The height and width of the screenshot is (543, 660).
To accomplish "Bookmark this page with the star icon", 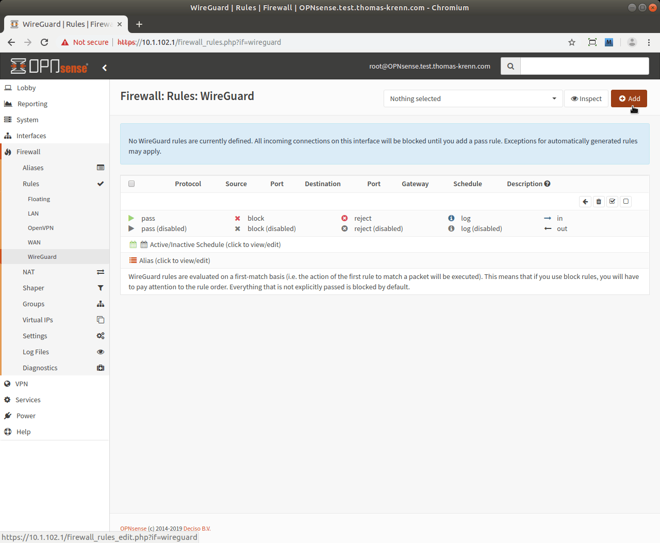I will pos(572,42).
